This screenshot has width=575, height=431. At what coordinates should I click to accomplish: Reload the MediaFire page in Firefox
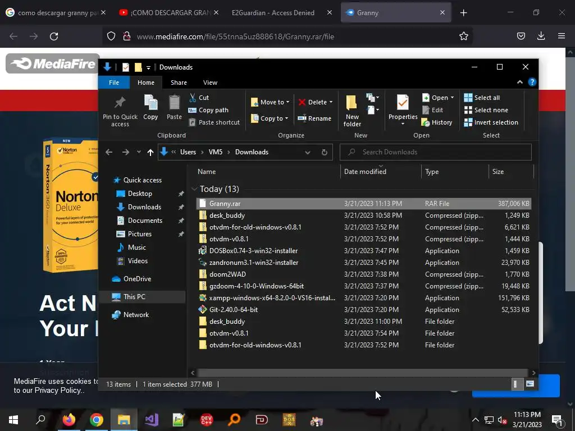[54, 36]
